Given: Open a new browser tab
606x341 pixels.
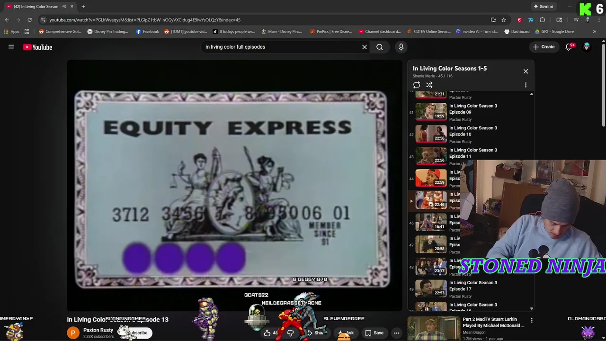Looking at the screenshot, I should [x=83, y=7].
